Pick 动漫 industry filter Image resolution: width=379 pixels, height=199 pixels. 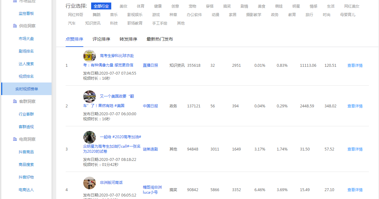tap(216, 14)
